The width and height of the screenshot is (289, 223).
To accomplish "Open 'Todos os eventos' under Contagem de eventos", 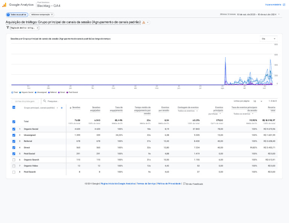I will (187, 111).
